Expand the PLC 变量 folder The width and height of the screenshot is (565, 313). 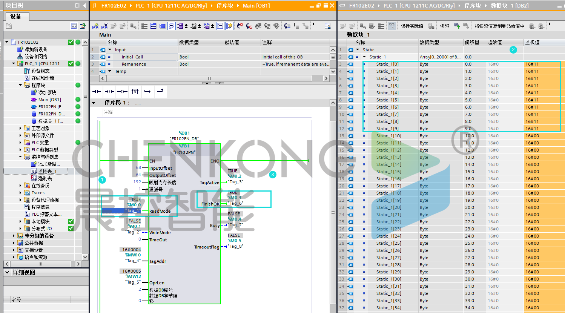(x=20, y=143)
